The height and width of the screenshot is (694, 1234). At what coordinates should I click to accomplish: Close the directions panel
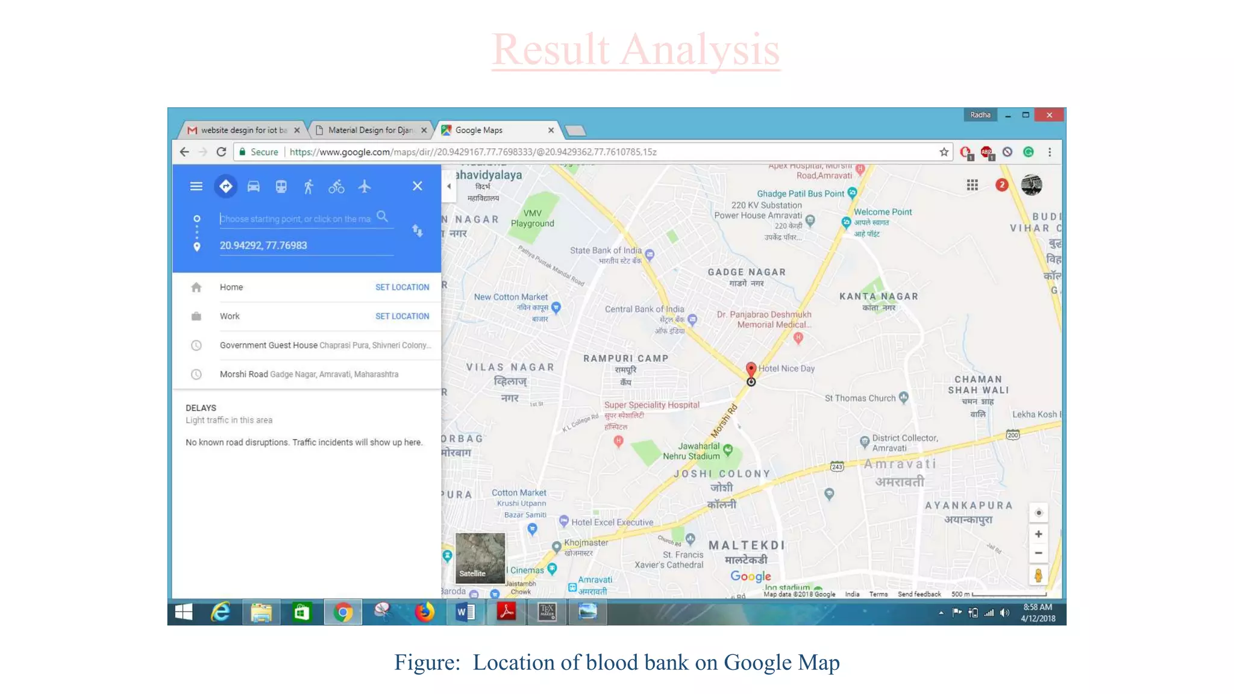417,186
